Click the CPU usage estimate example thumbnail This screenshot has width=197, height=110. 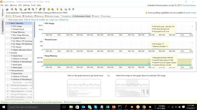(132, 88)
